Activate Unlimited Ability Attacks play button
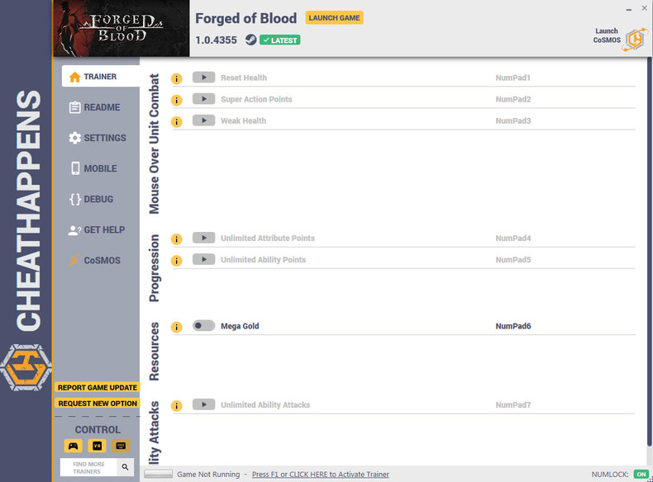Viewport: 653px width, 482px height. coord(203,404)
